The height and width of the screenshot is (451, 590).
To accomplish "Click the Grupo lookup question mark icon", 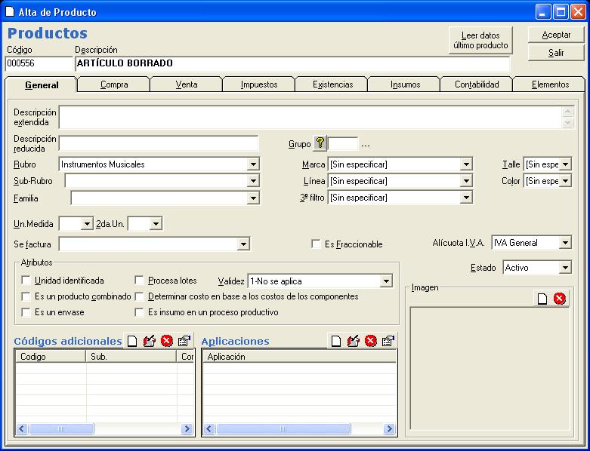I will coord(320,143).
